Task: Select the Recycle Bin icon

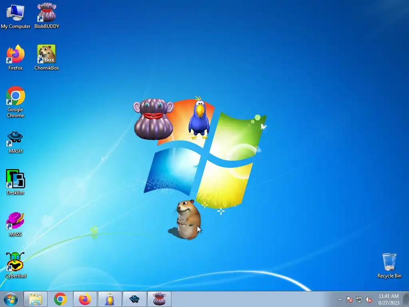Action: [x=389, y=265]
